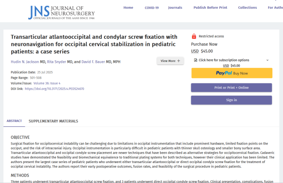Click the METHODS heading
Image resolution: width=283 pixels, height=183 pixels.
[x=20, y=175]
